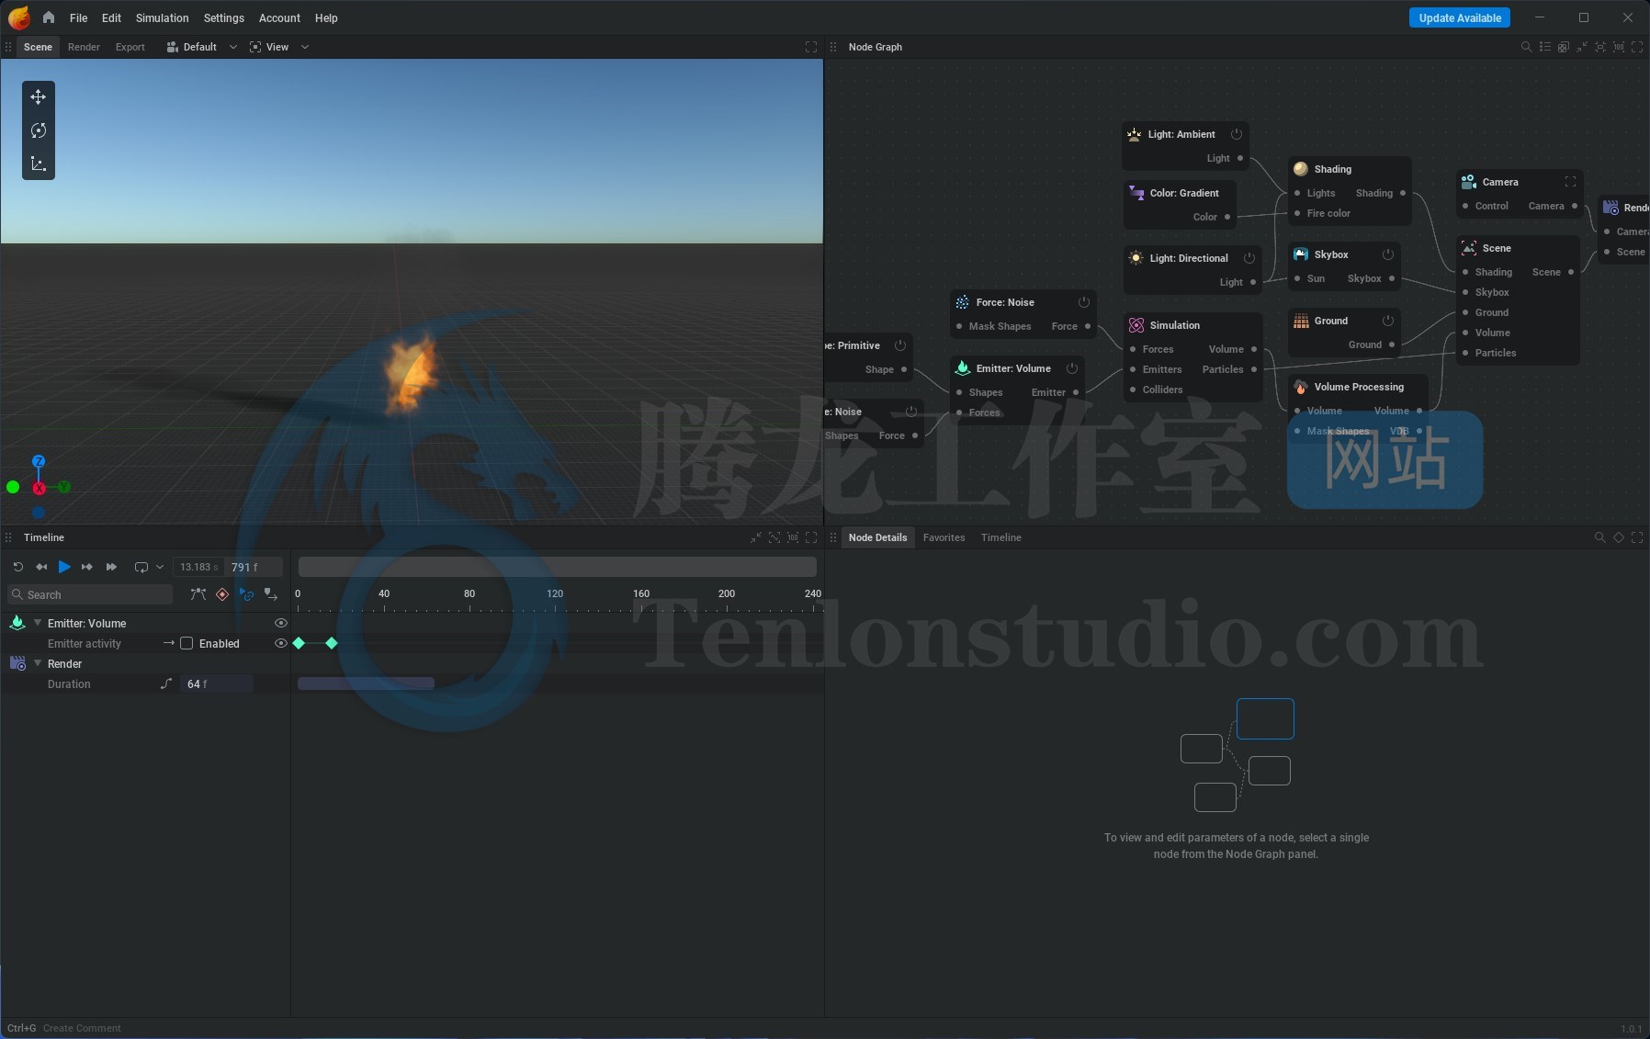The width and height of the screenshot is (1650, 1039).
Task: Reset Node Graph zoom to 100
Action: 1619,47
